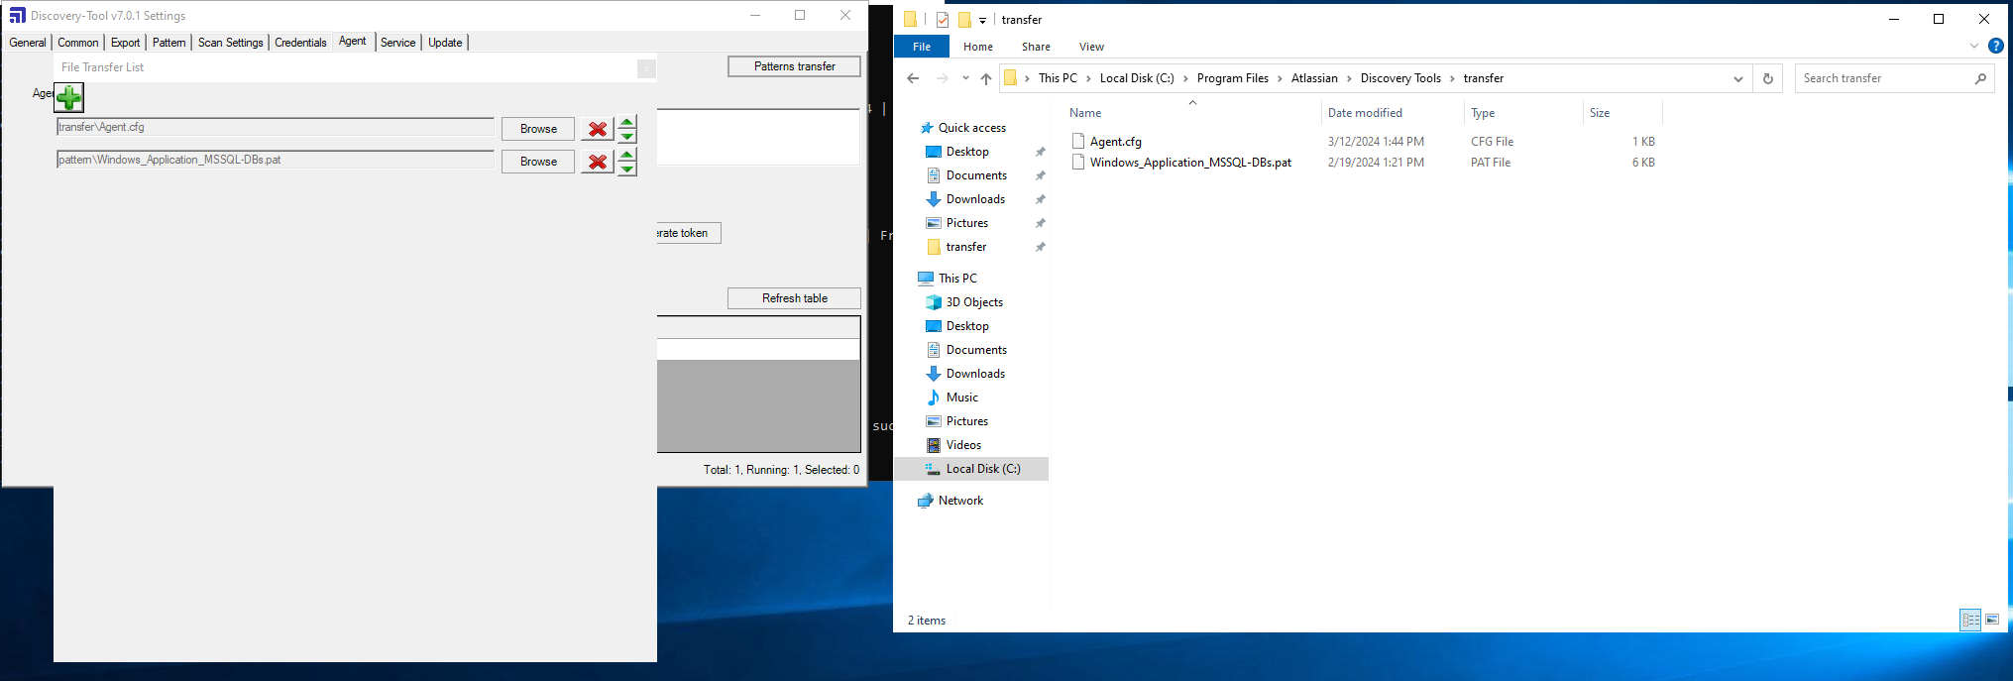This screenshot has height=681, width=2013.
Task: Select This PC in navigation pane
Action: 957,279
